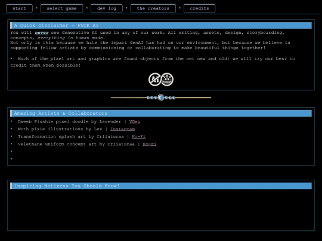Click the start navigation button
Screen dimensions: 322x241
19,8
